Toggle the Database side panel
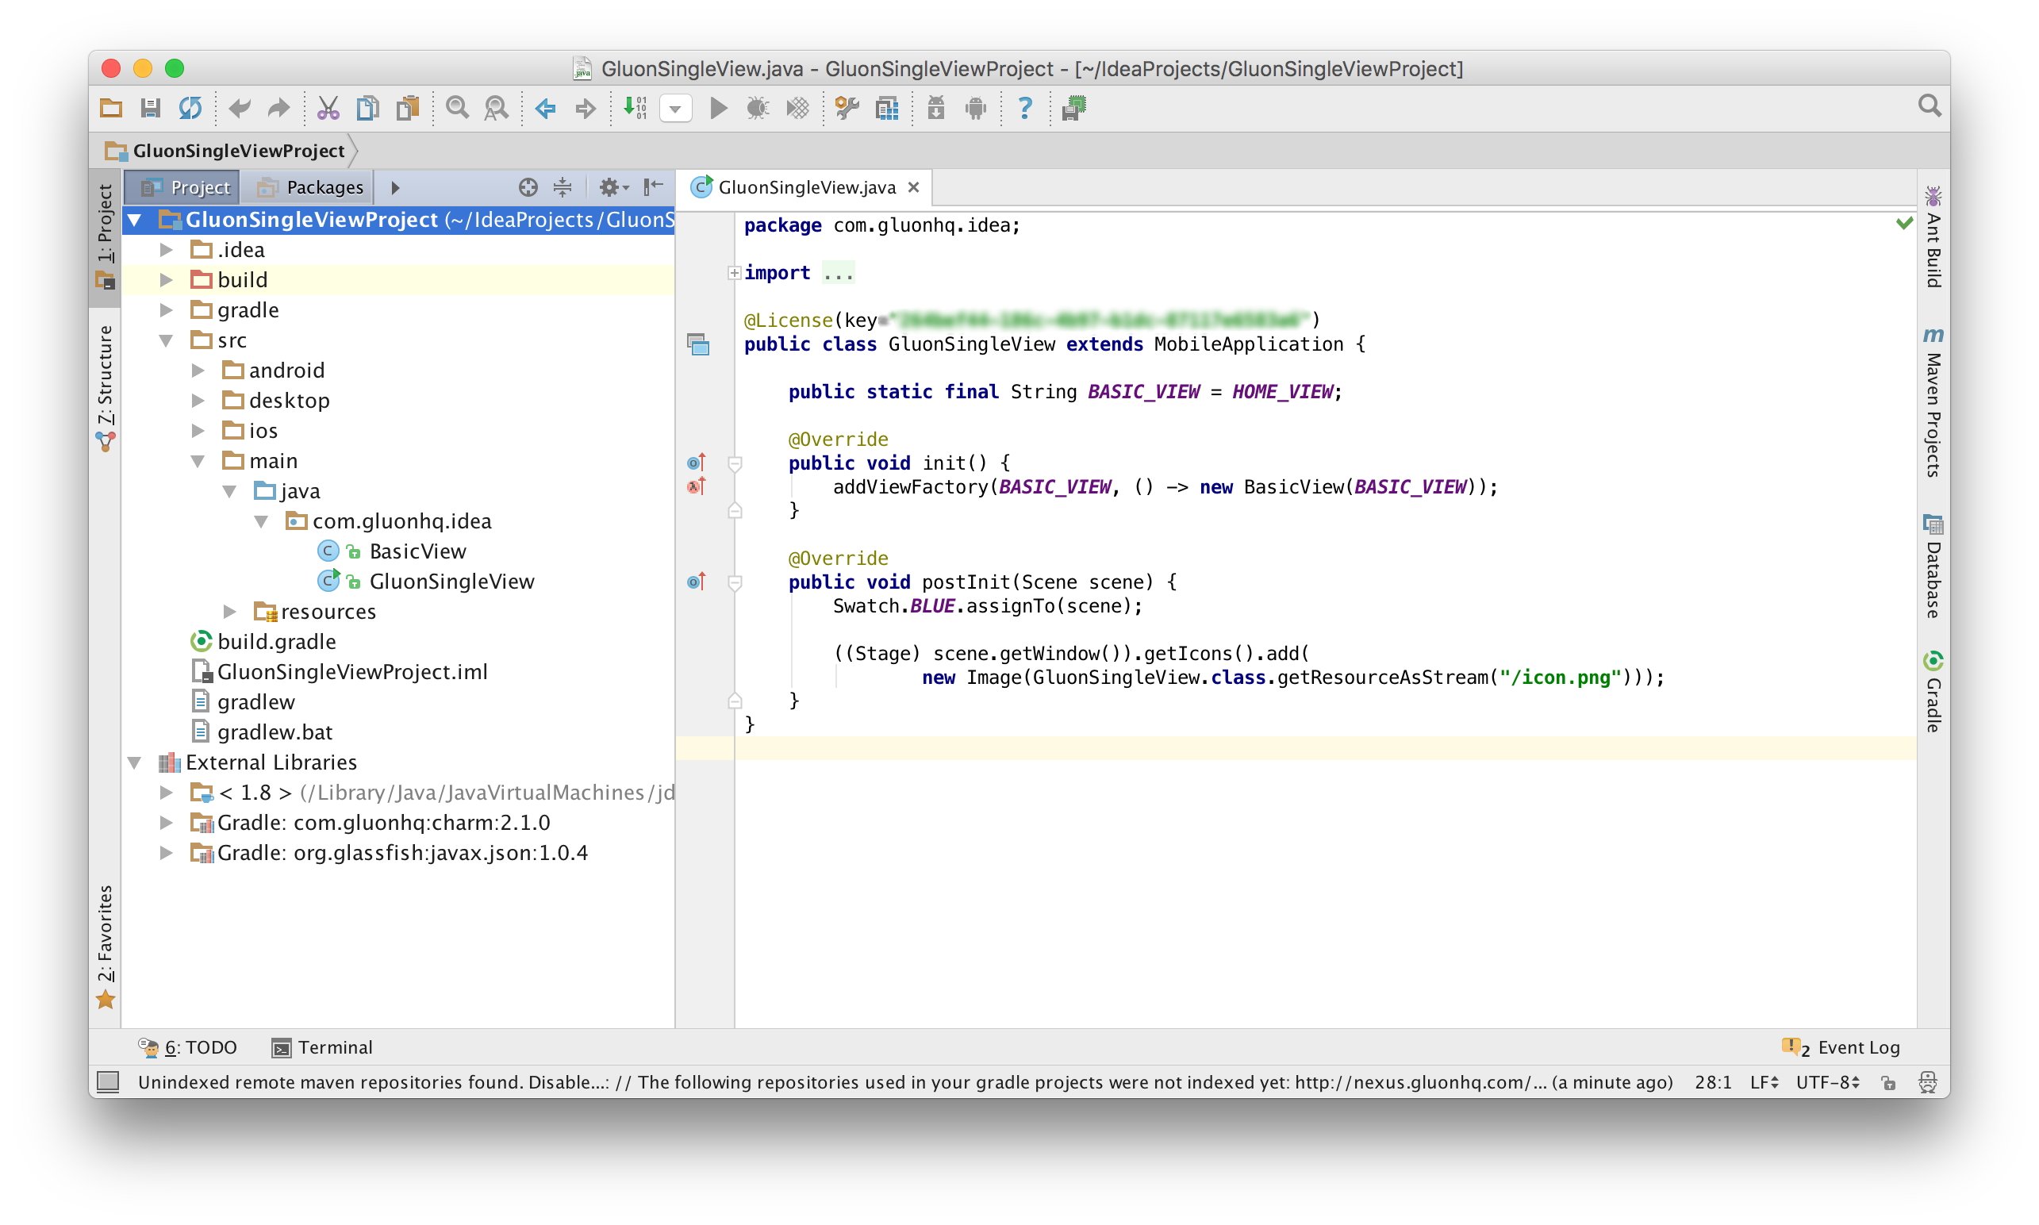The image size is (2039, 1225). (x=1933, y=567)
